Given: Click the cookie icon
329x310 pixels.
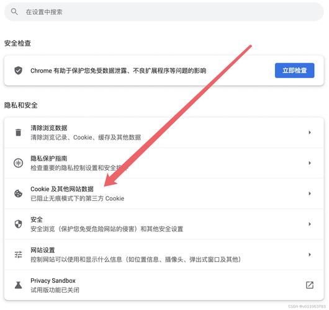Looking at the screenshot, I should coord(18,193).
